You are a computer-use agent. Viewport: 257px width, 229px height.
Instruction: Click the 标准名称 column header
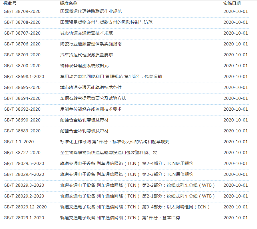click(x=69, y=3)
